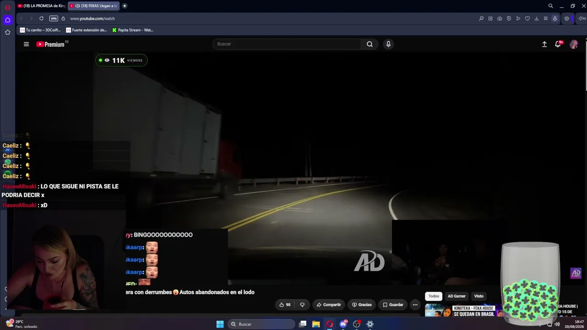Start YouTube voice search microphone
Screen dimensions: 587x330
(x=388, y=44)
